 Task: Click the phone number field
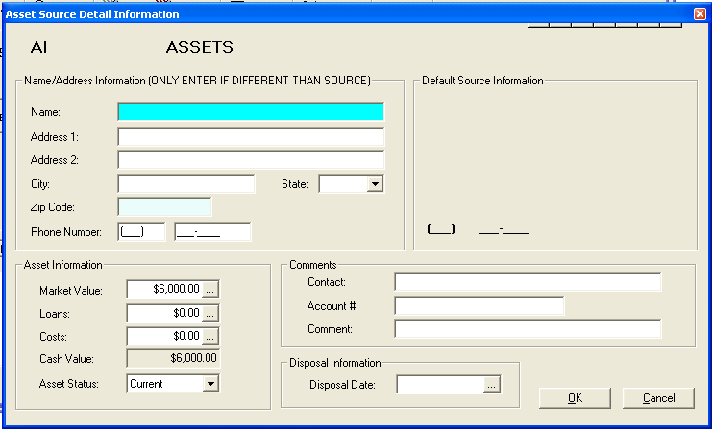212,231
